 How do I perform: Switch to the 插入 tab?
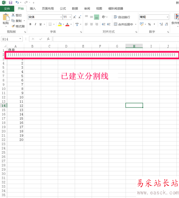point(33,9)
